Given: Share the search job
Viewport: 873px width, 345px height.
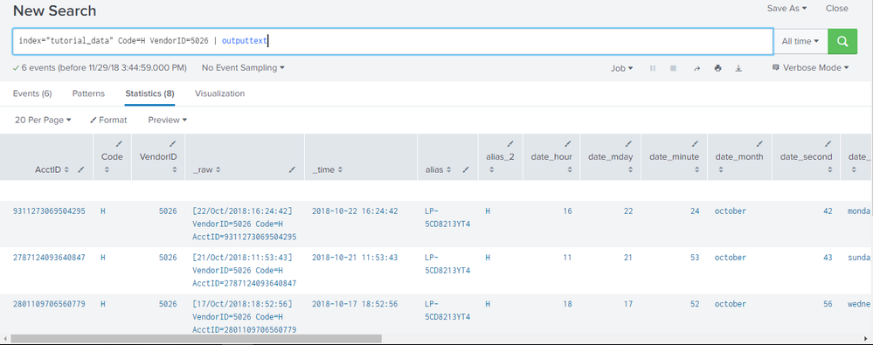Looking at the screenshot, I should tap(696, 68).
